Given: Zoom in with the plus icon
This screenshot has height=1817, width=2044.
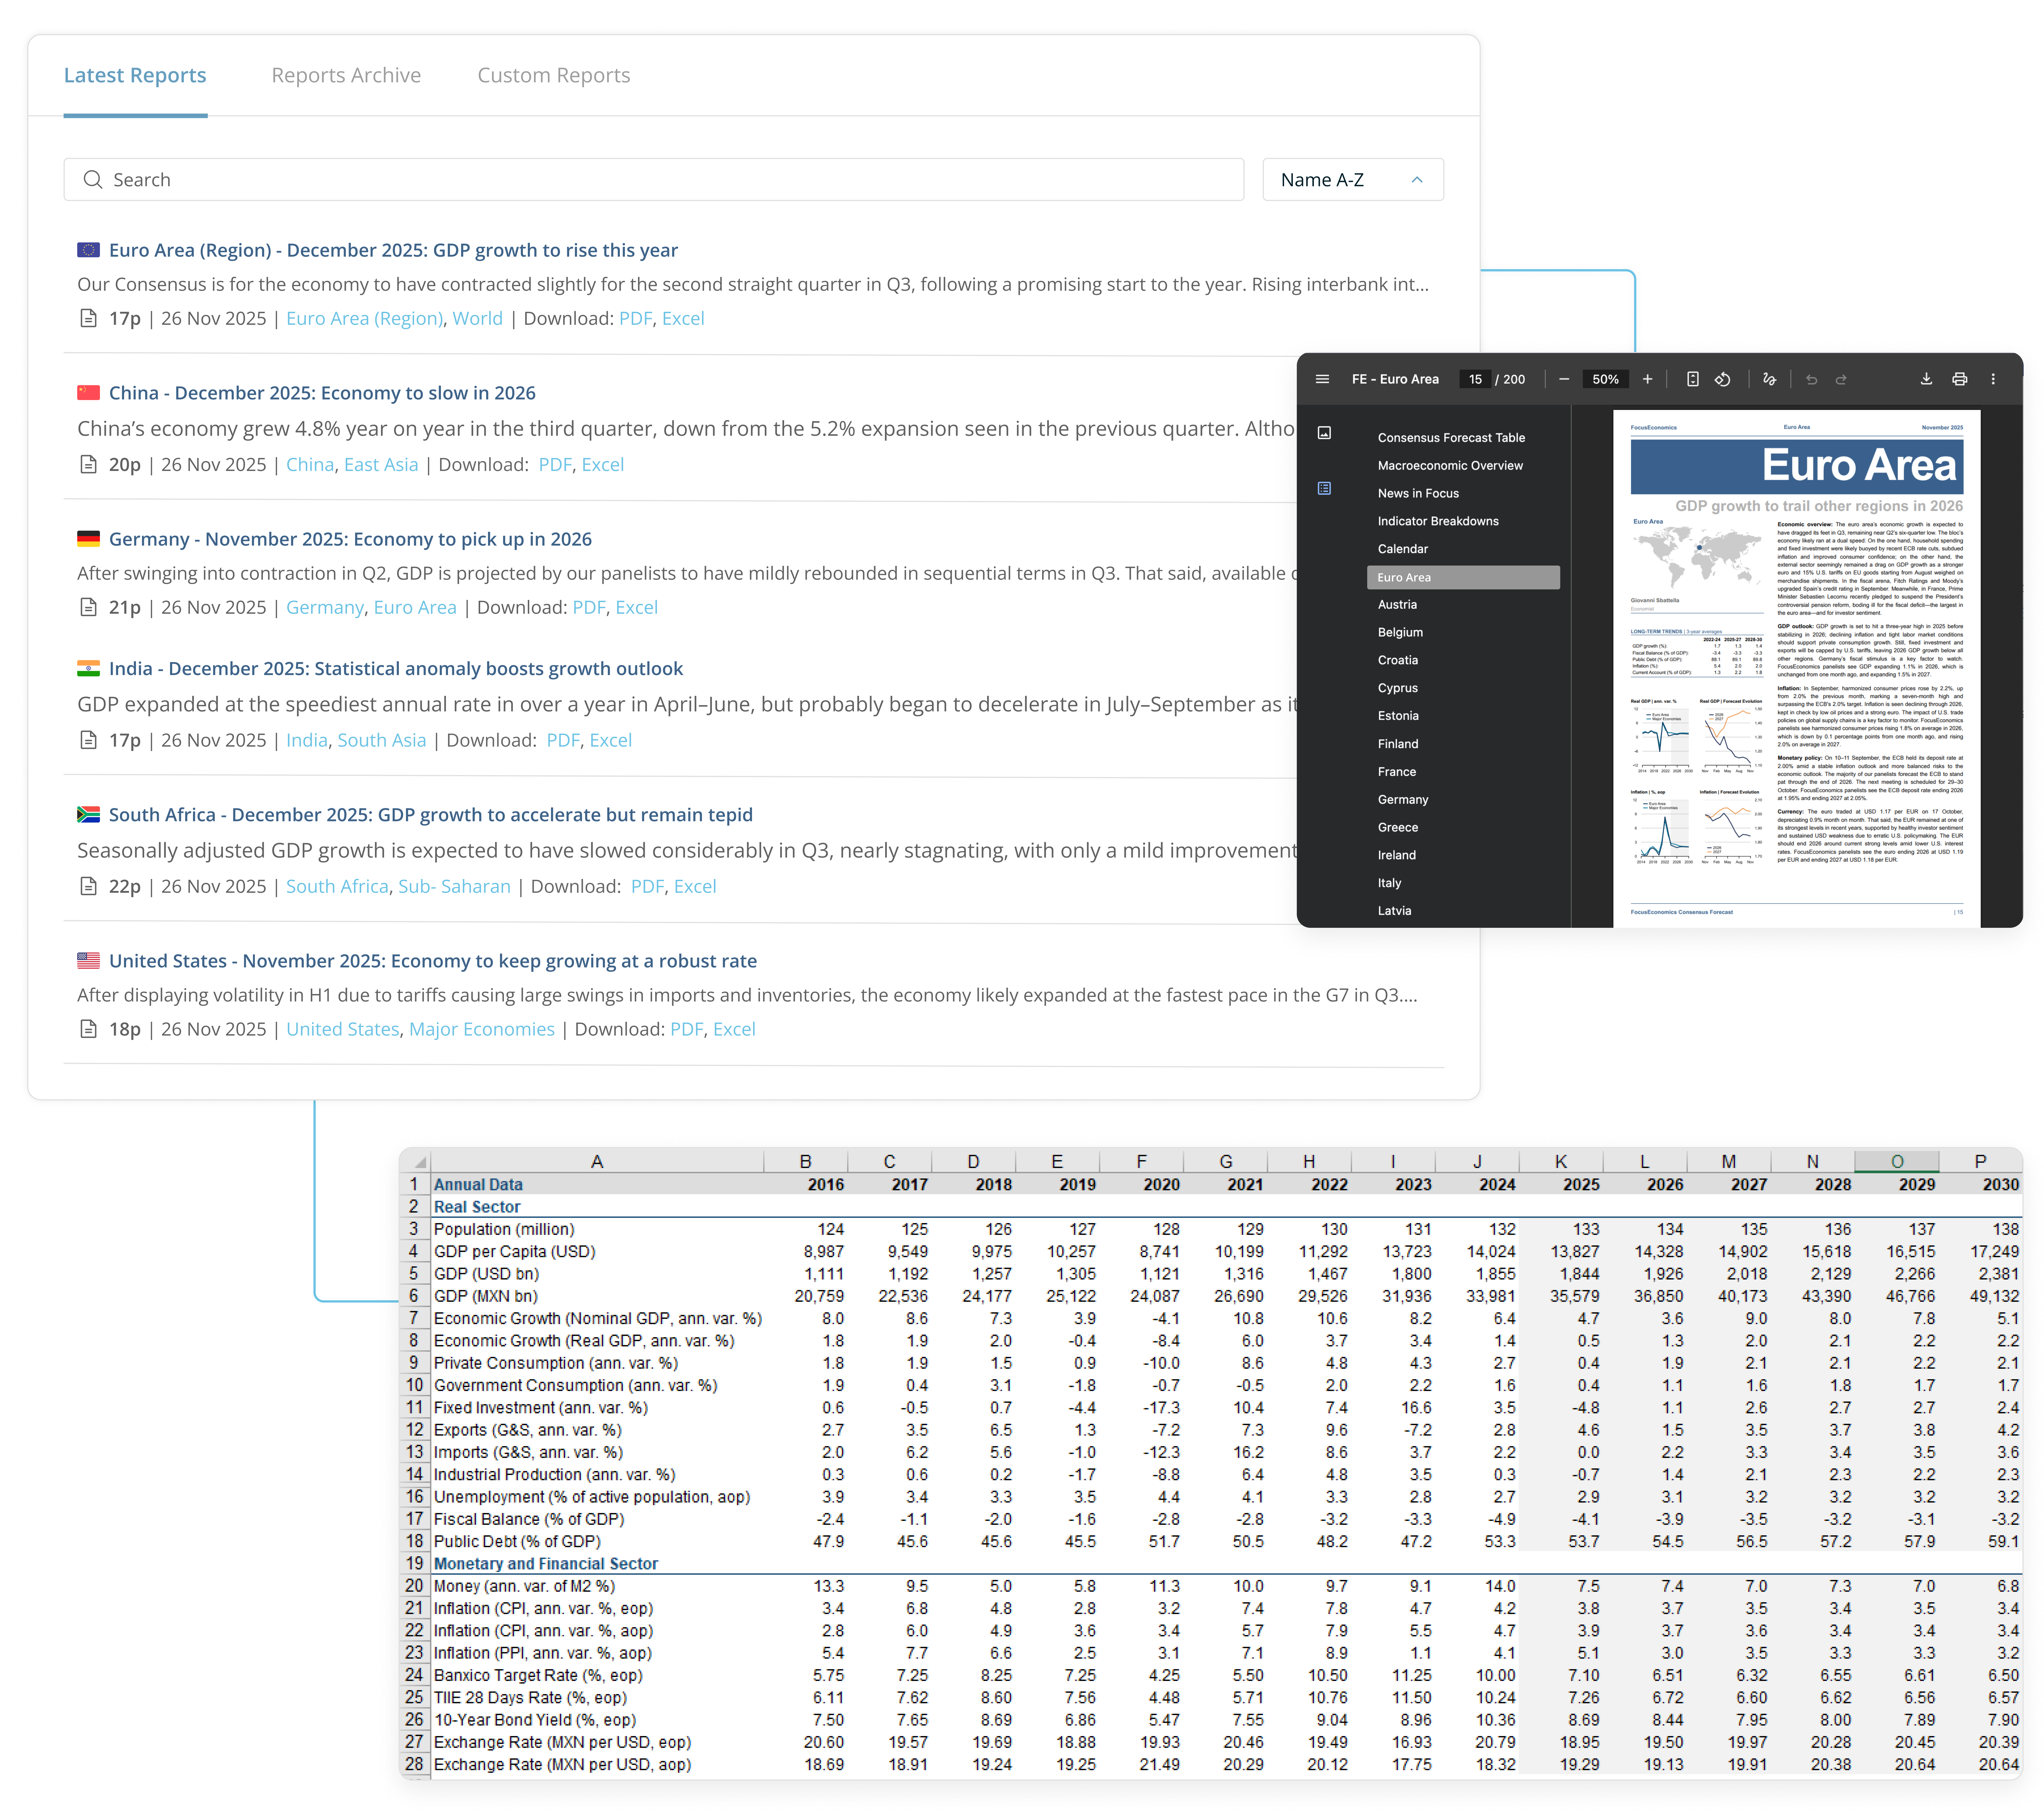Looking at the screenshot, I should [x=1647, y=379].
